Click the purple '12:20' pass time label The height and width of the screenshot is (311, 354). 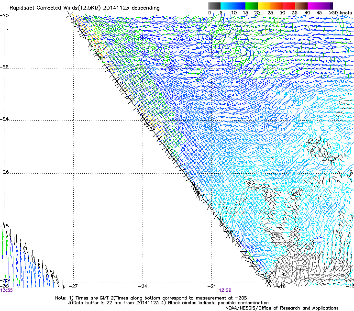click(225, 290)
